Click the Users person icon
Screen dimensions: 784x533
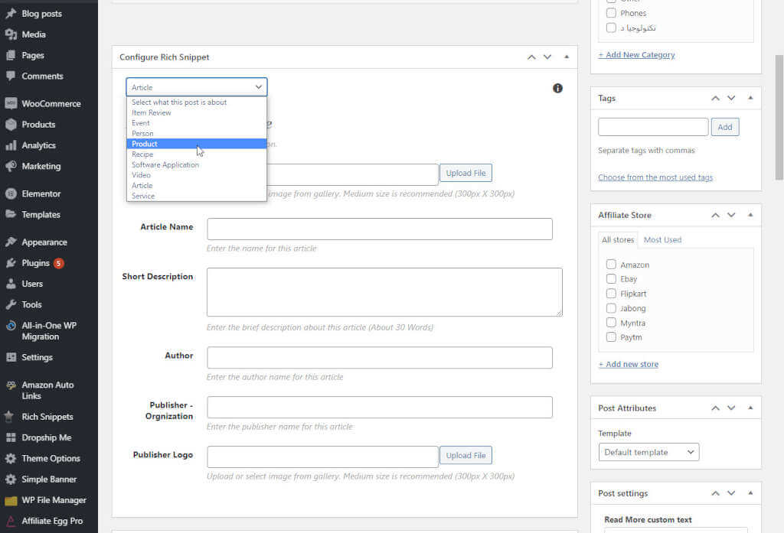(11, 284)
